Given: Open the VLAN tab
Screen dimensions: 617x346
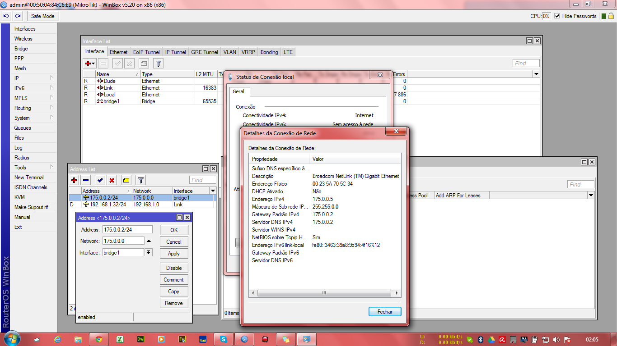Looking at the screenshot, I should click(229, 52).
